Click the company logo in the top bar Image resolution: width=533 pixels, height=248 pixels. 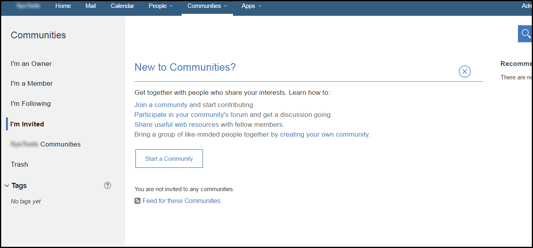(x=28, y=6)
